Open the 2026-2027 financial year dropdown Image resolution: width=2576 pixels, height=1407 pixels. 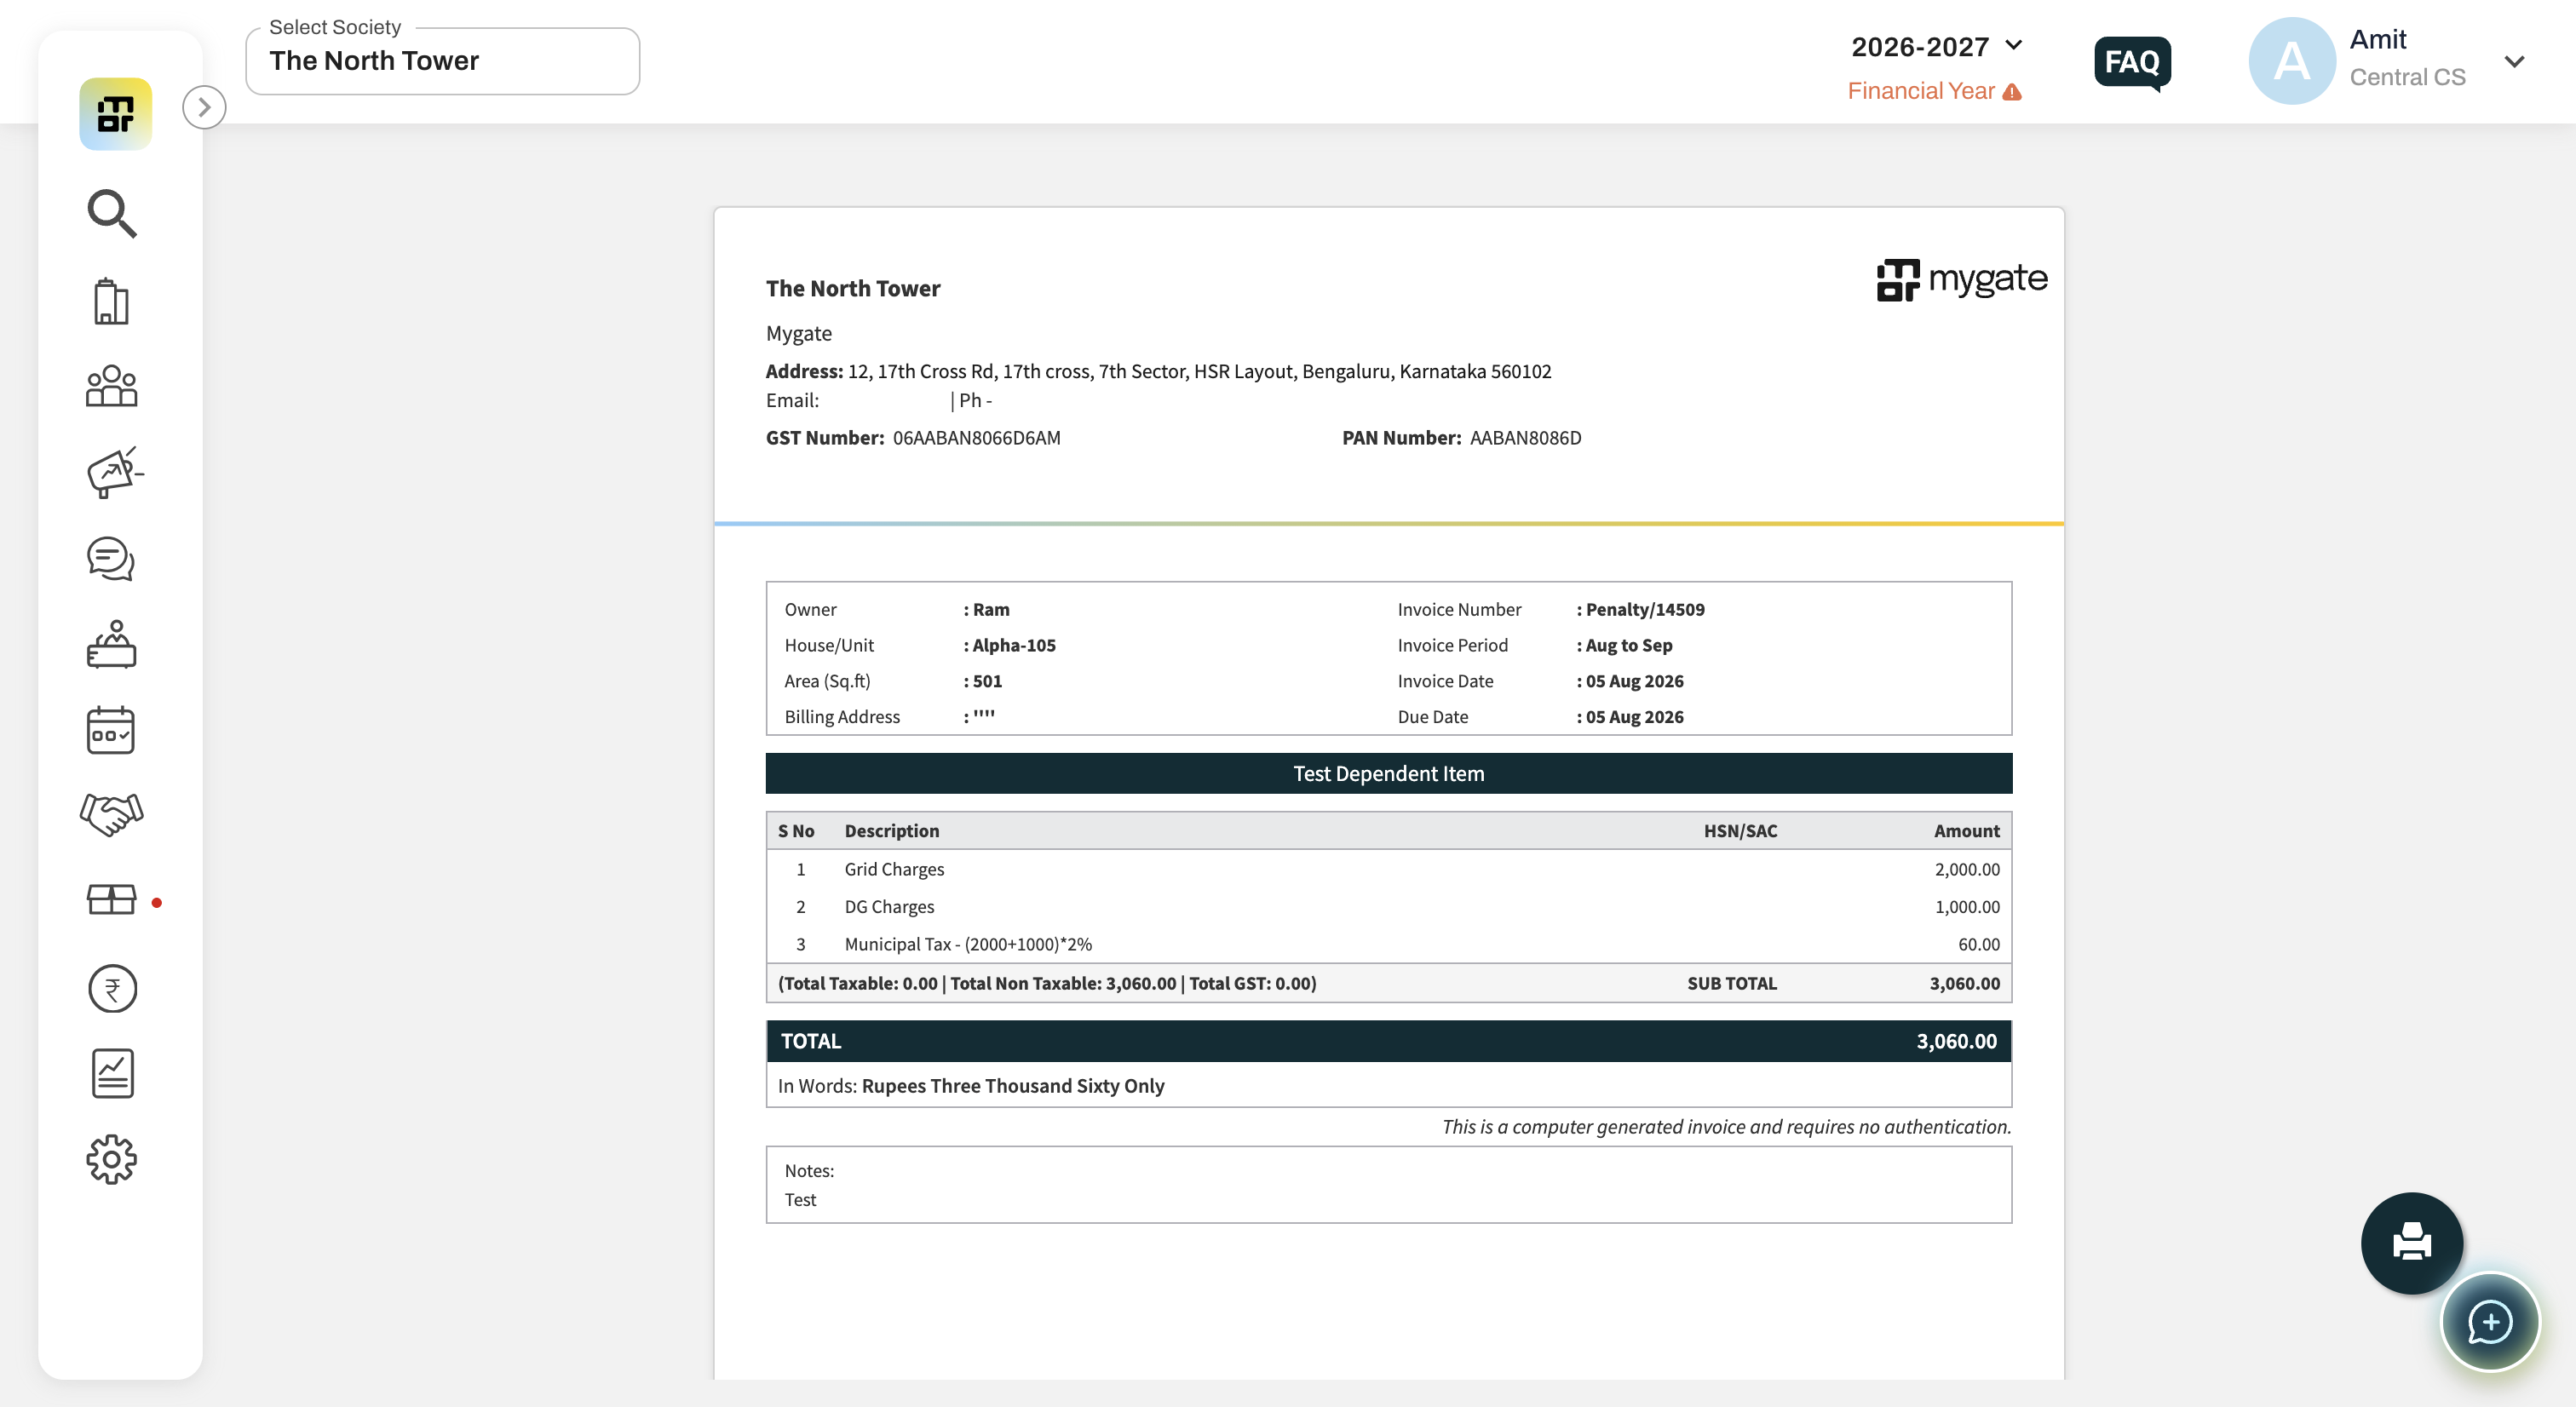pos(1937,46)
